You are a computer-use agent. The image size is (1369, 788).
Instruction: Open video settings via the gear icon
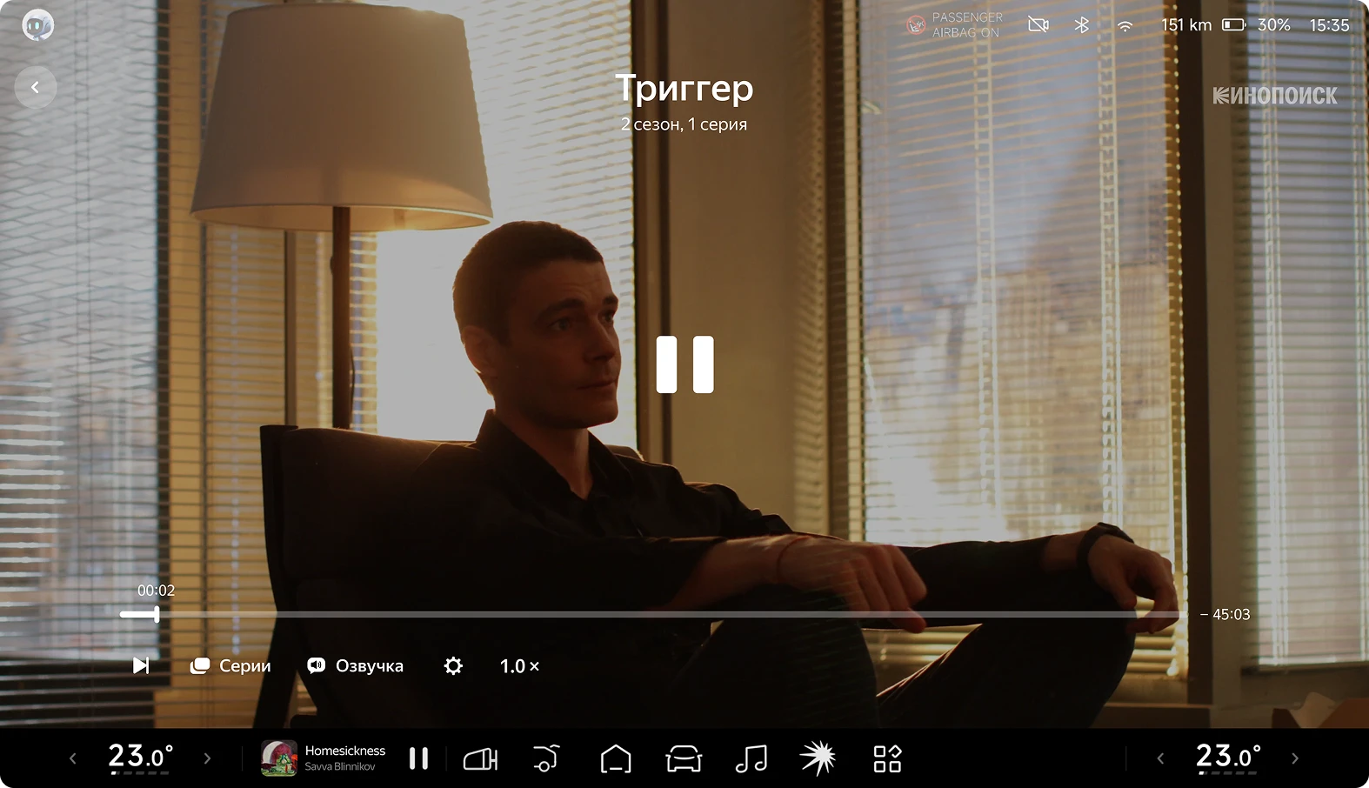(453, 665)
